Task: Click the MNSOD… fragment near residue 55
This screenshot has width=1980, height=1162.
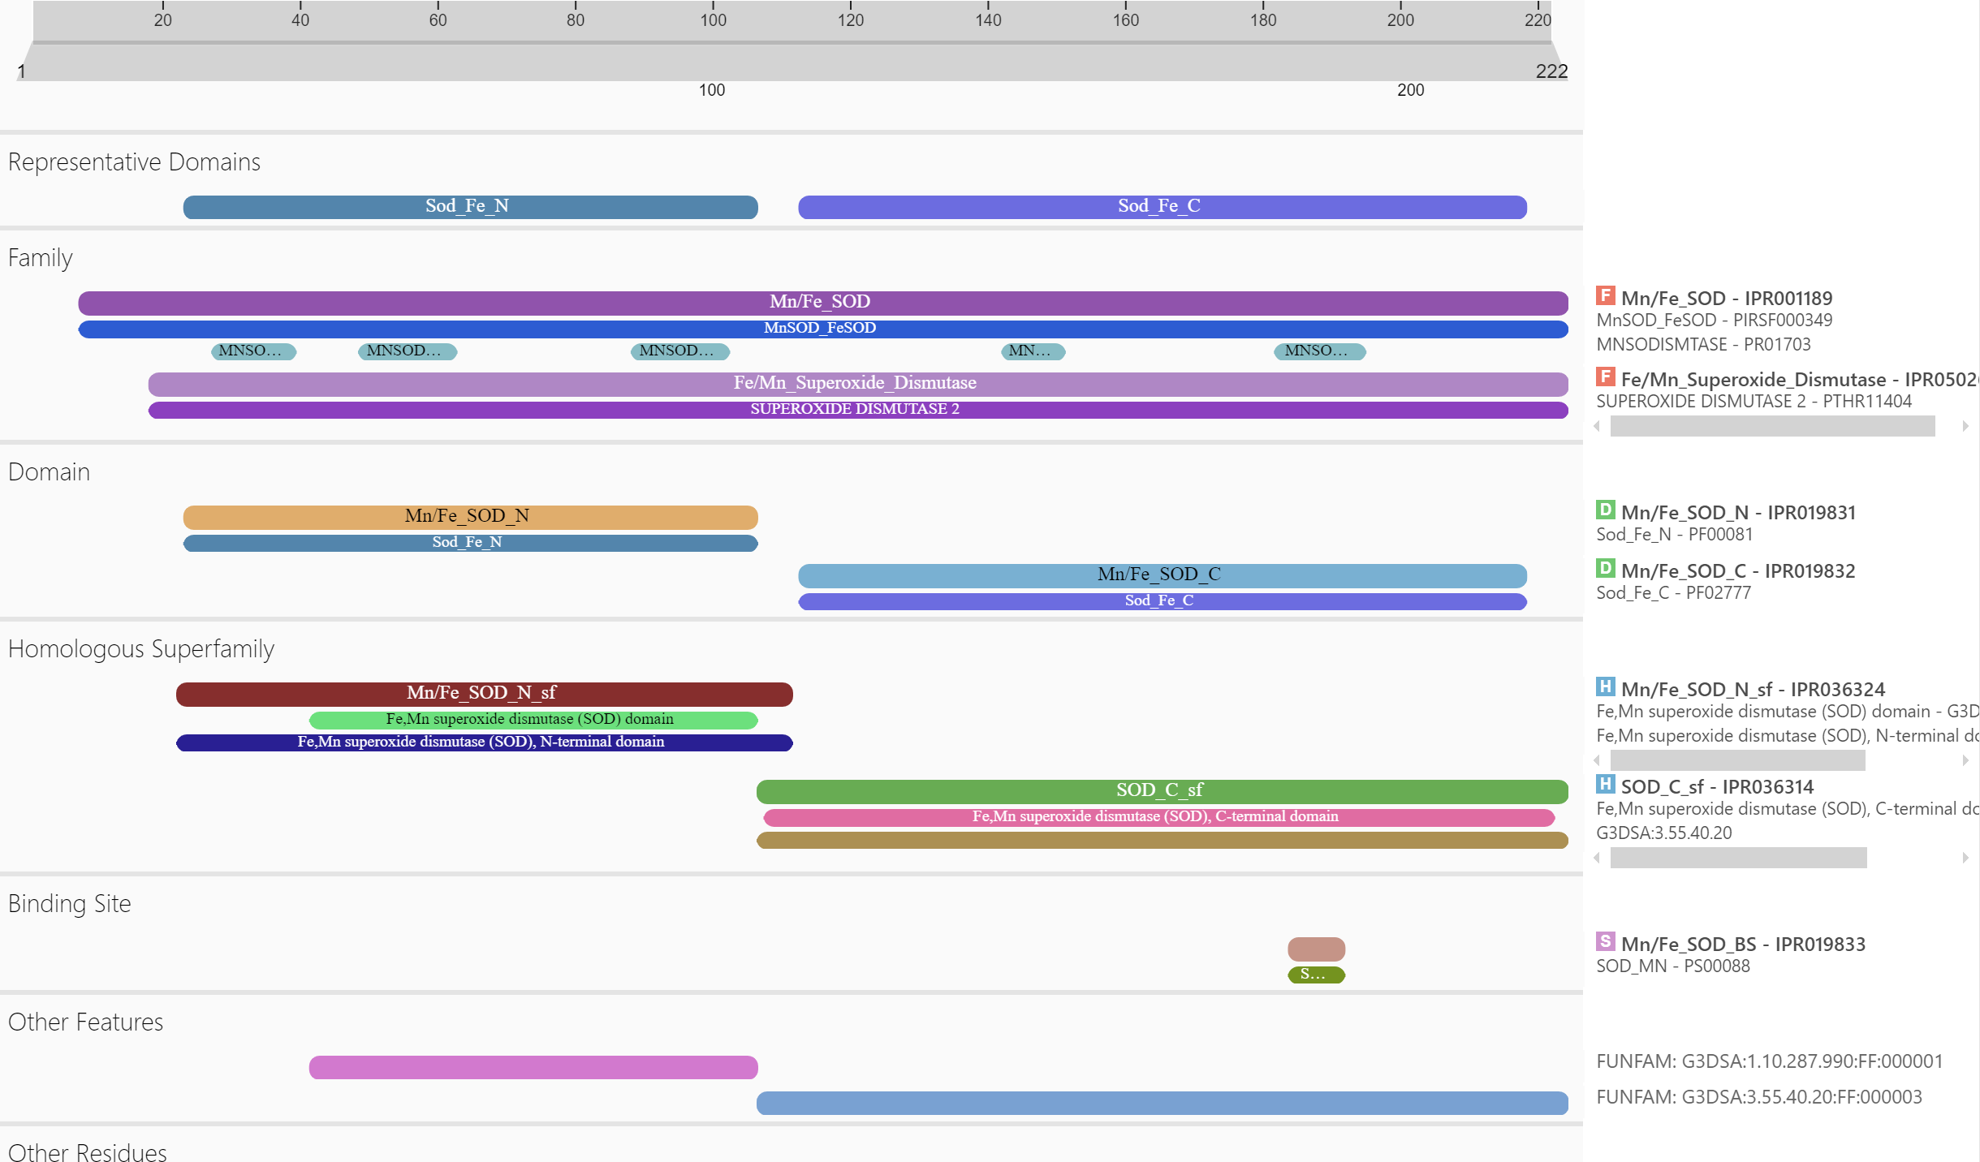Action: (x=408, y=351)
